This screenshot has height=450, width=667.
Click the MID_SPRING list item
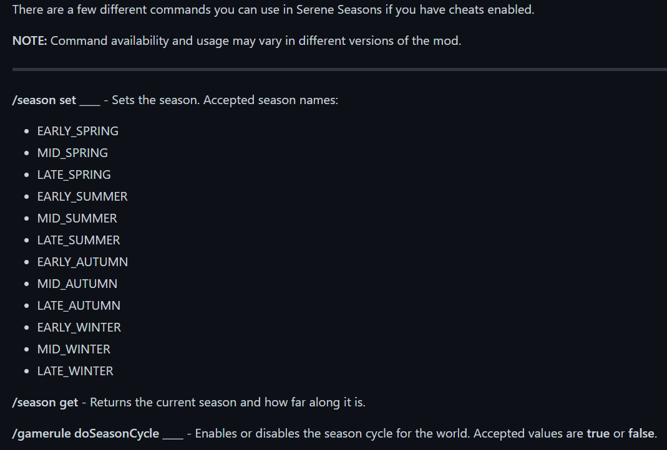[x=72, y=153]
